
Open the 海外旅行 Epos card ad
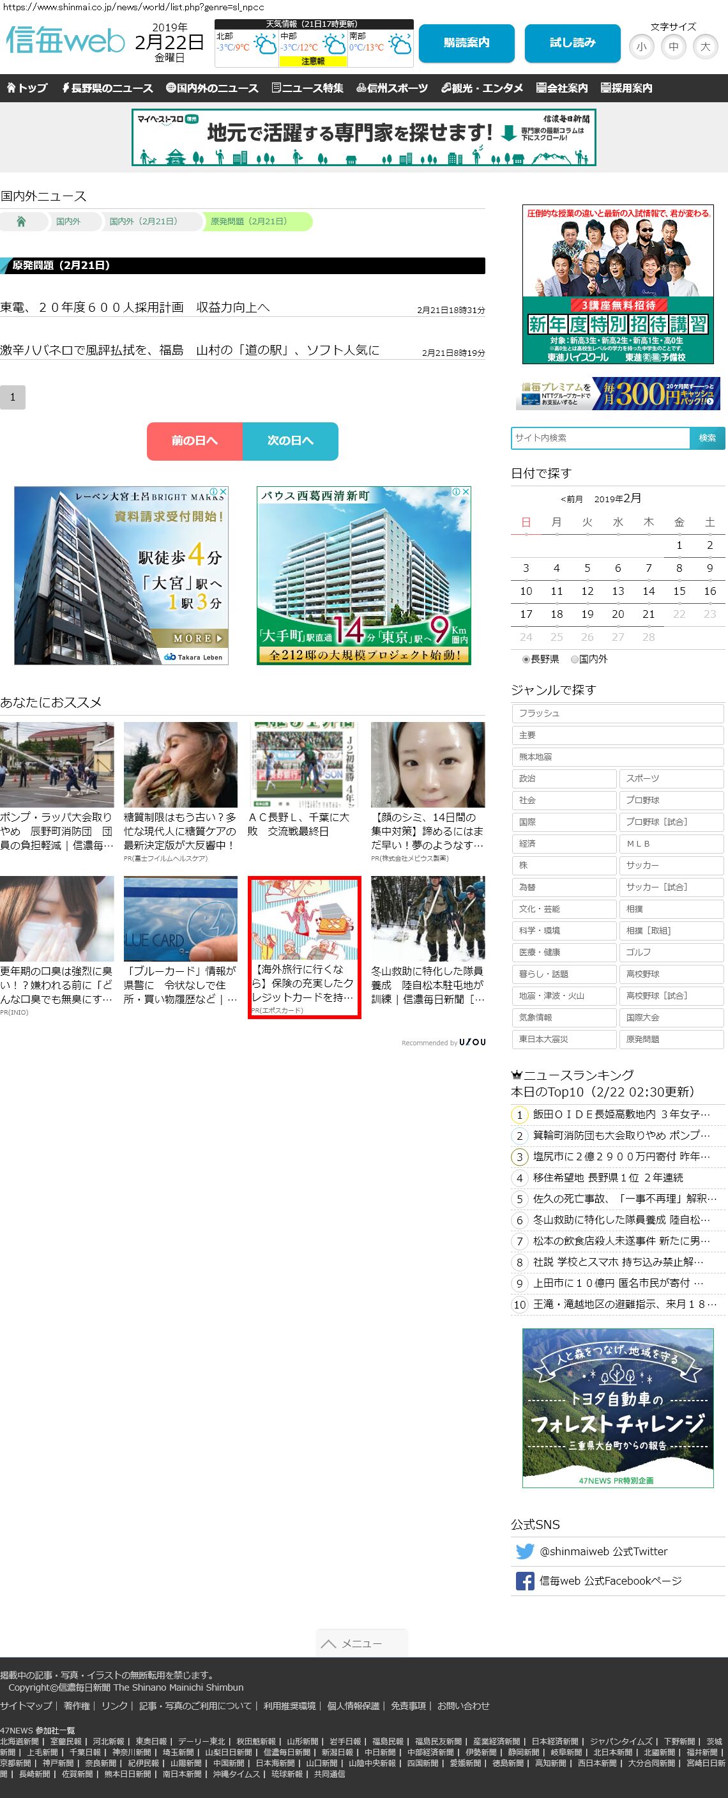(x=305, y=947)
